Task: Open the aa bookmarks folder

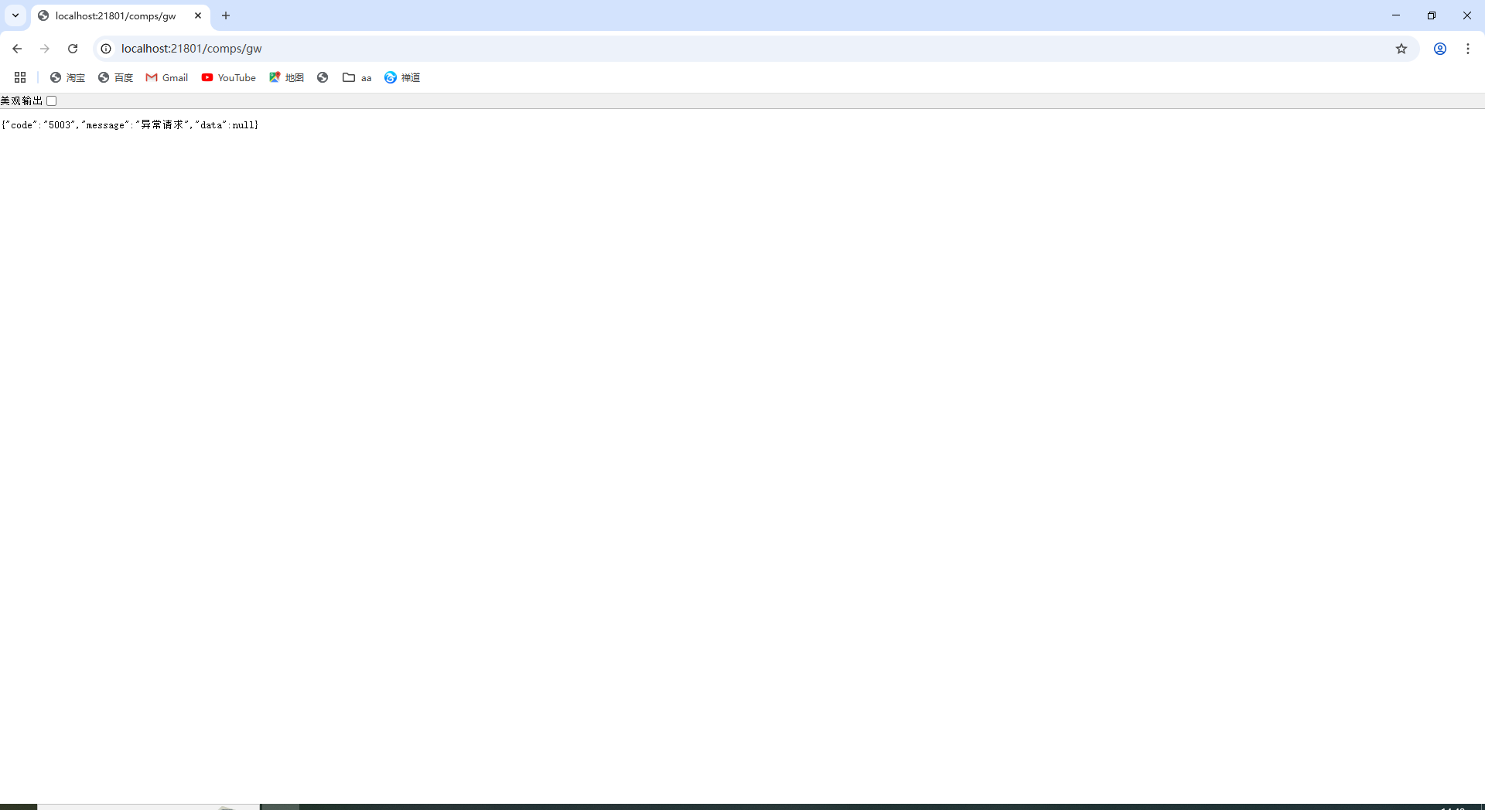Action: coord(357,77)
